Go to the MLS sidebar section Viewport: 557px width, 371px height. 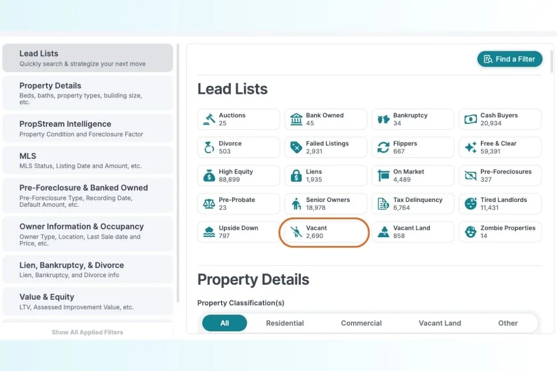tap(88, 161)
